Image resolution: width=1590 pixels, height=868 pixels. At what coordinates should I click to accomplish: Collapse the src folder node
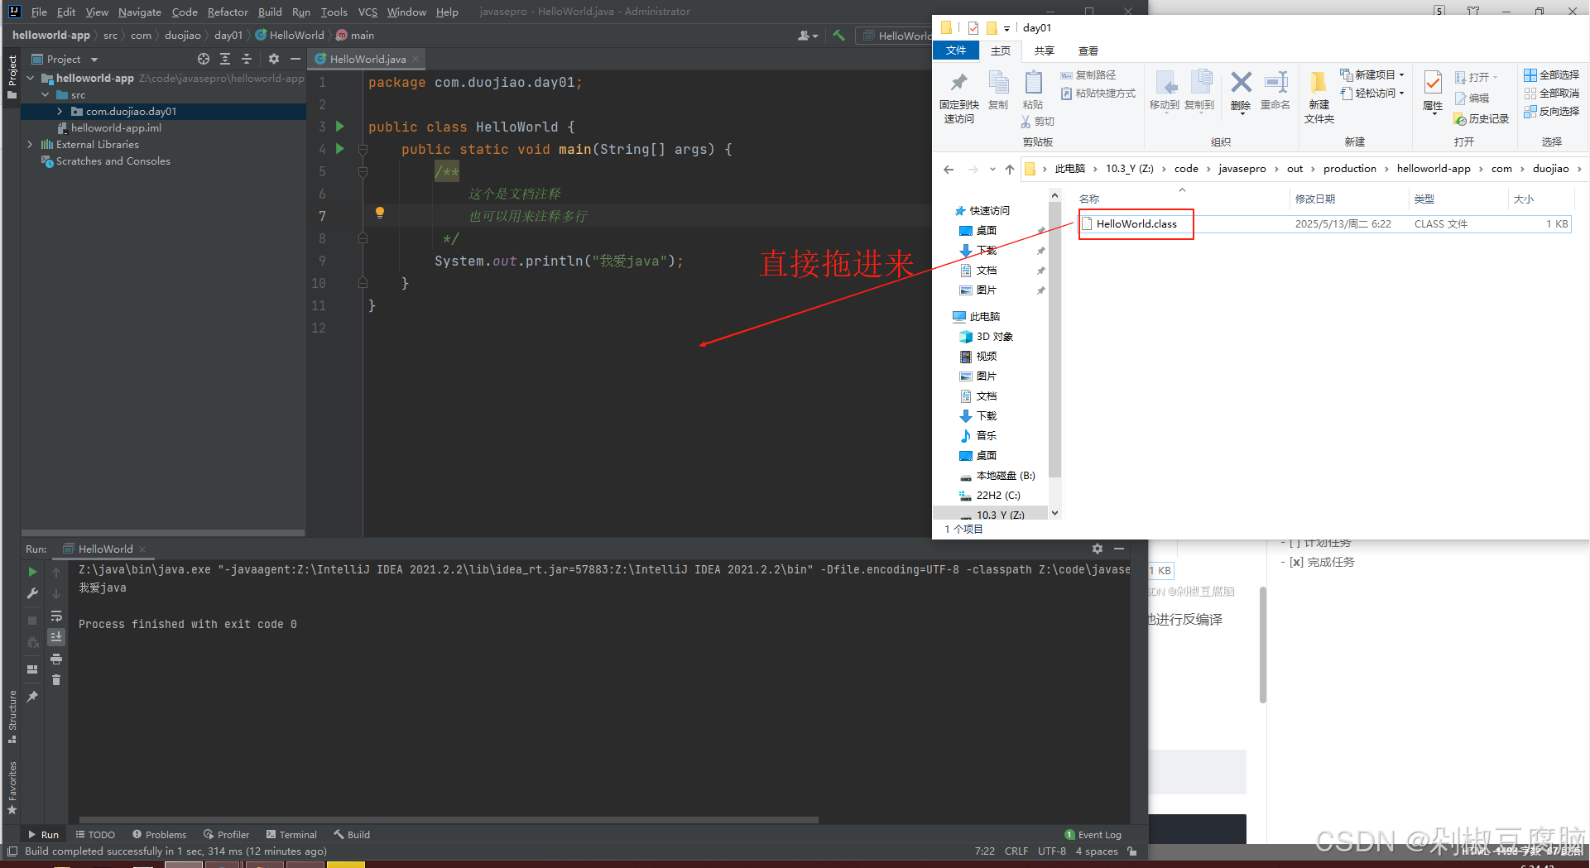click(46, 94)
